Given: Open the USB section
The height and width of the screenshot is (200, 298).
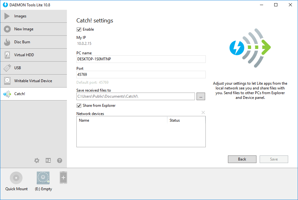Looking at the screenshot, I should point(34,68).
